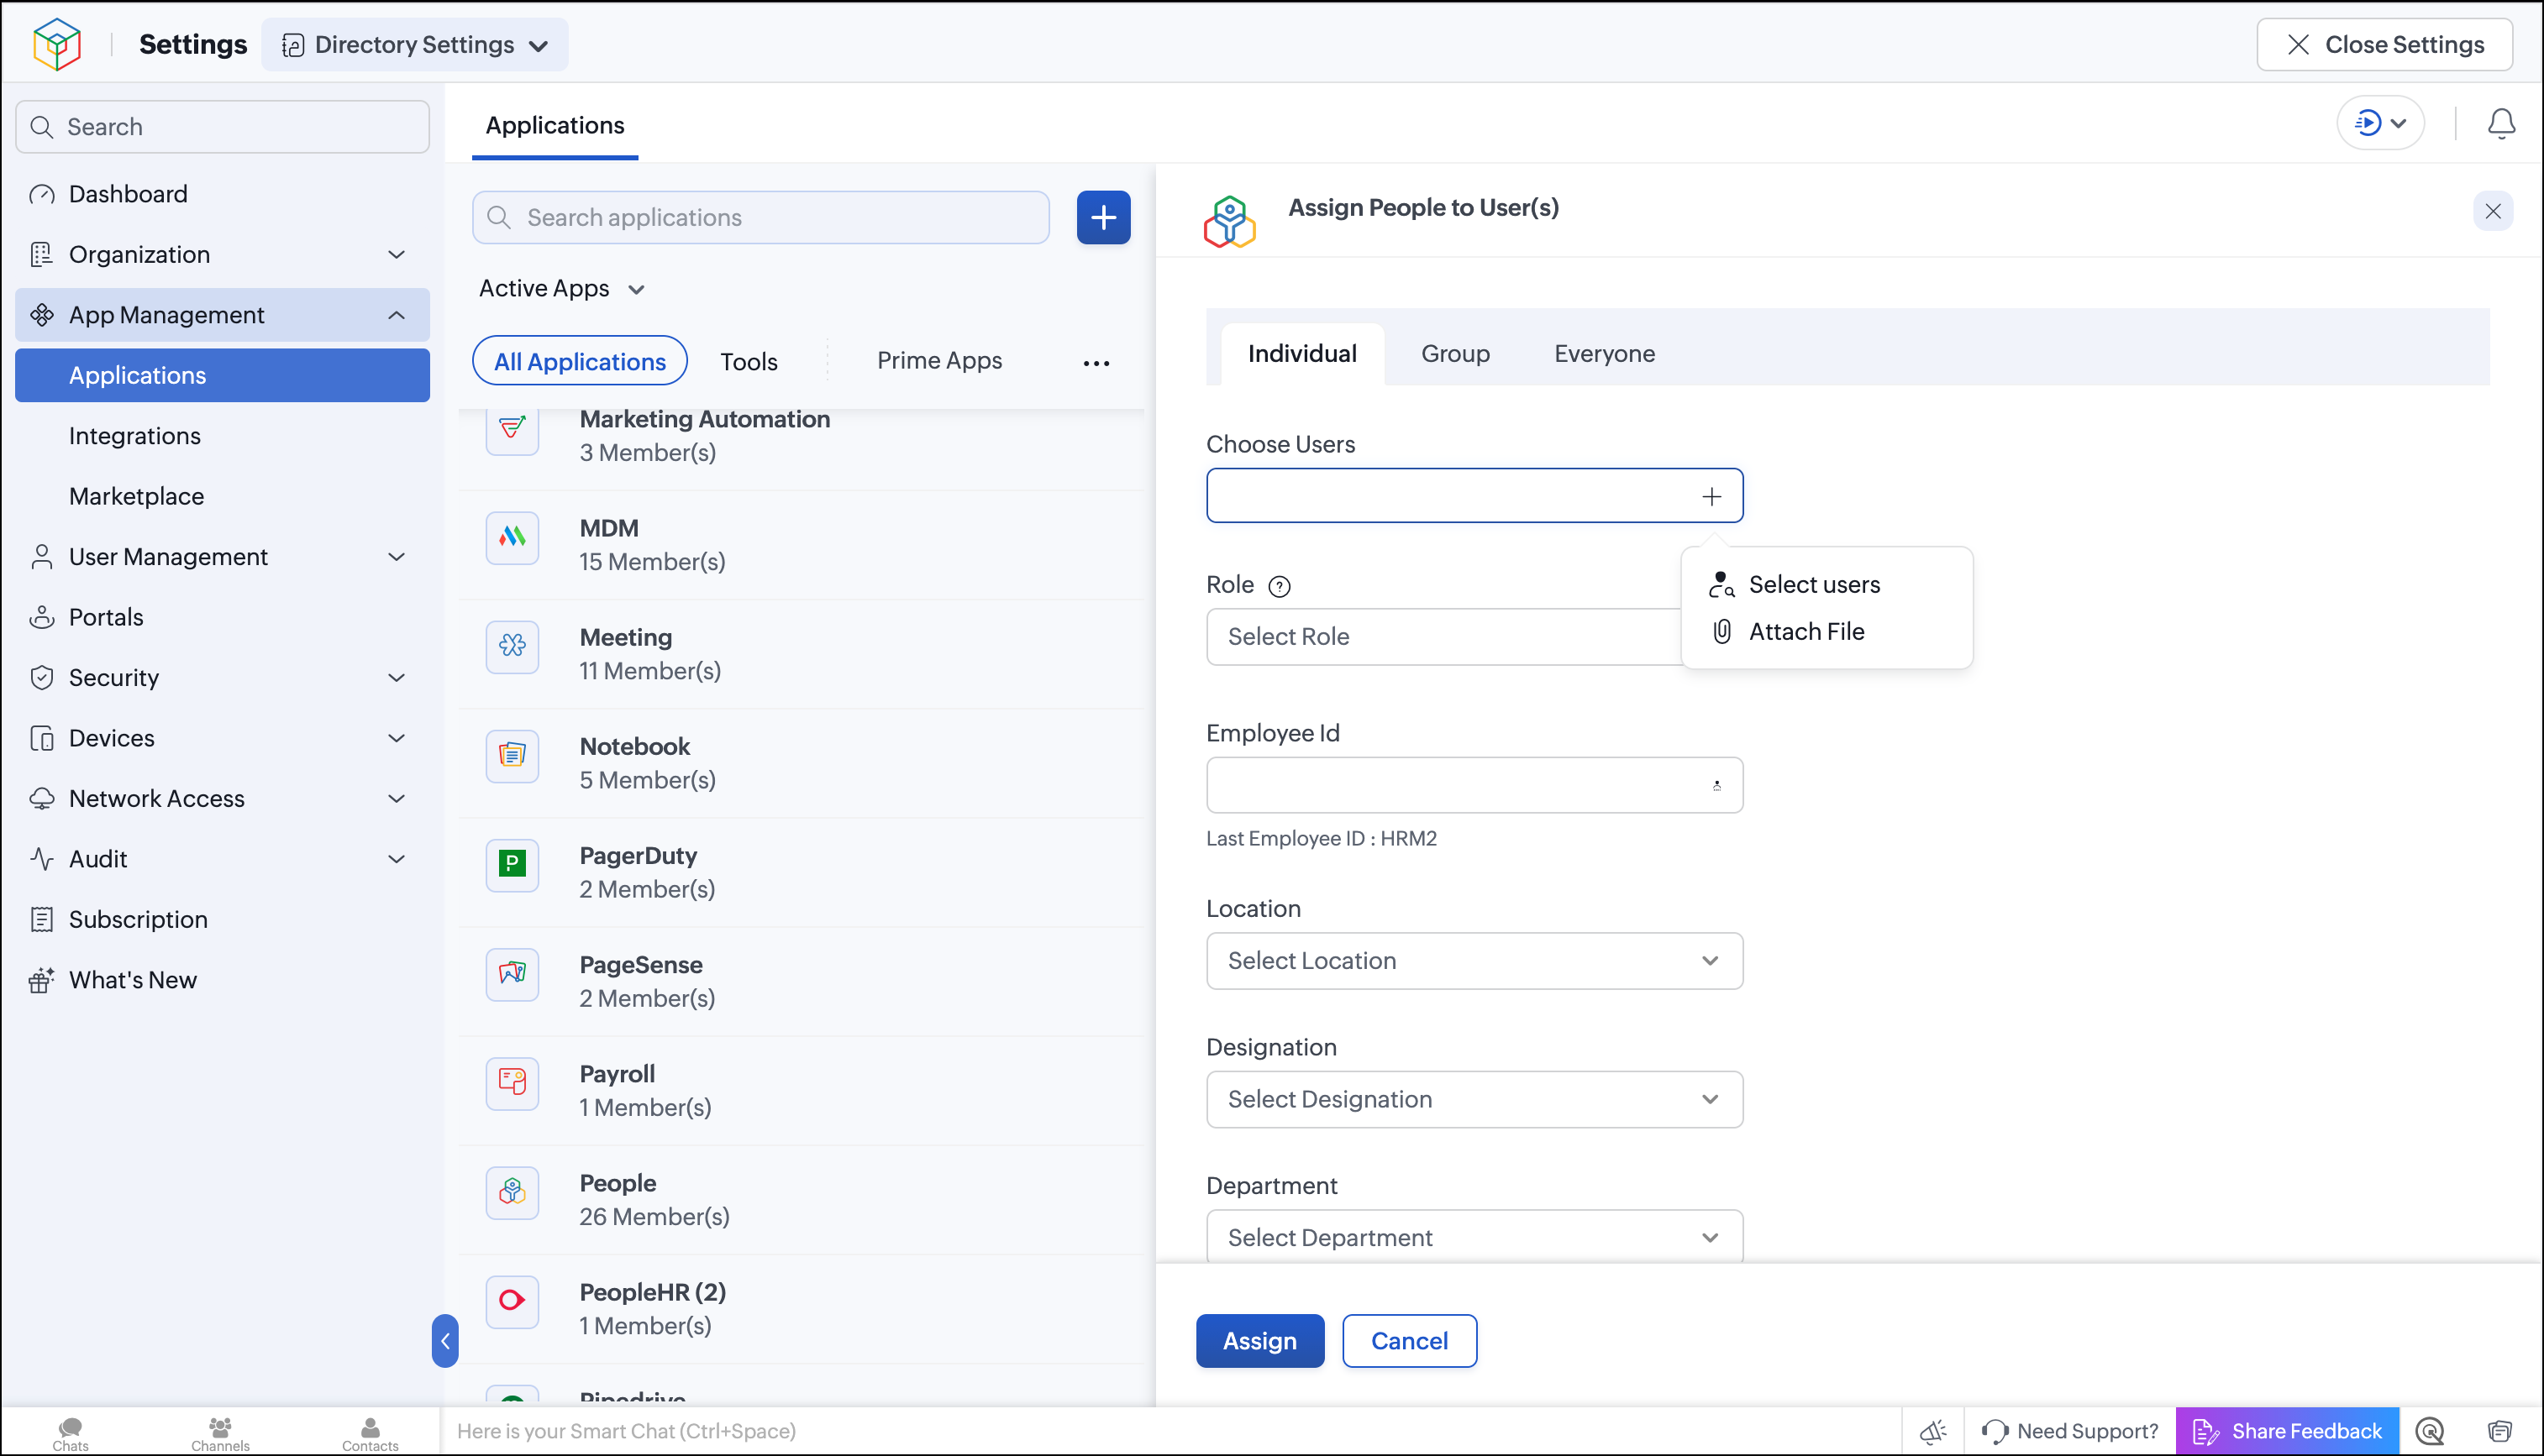Click Share Feedback
The width and height of the screenshot is (2544, 1456).
[x=2287, y=1432]
